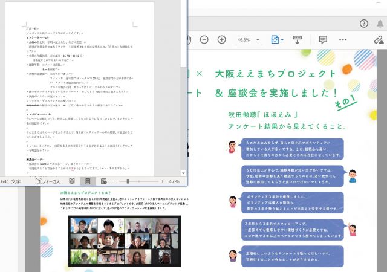Click Word 47% zoom level button
The image size is (387, 272).
174,181
